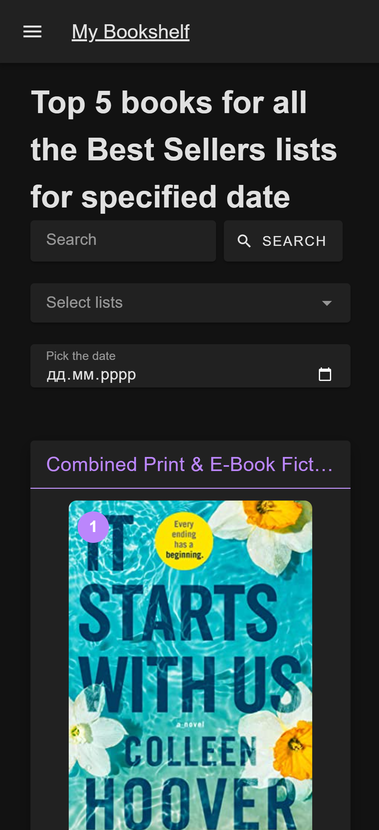
Task: Activate the Search input field
Action: (123, 241)
